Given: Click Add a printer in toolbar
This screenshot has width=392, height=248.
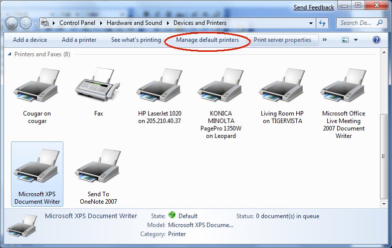Looking at the screenshot, I should pyautogui.click(x=79, y=40).
